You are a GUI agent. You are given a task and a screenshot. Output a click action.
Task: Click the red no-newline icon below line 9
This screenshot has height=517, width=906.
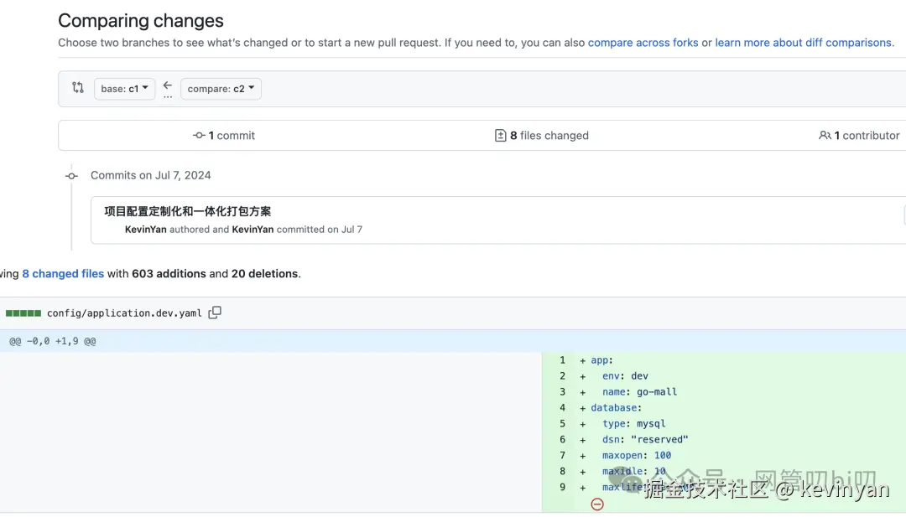click(x=597, y=504)
